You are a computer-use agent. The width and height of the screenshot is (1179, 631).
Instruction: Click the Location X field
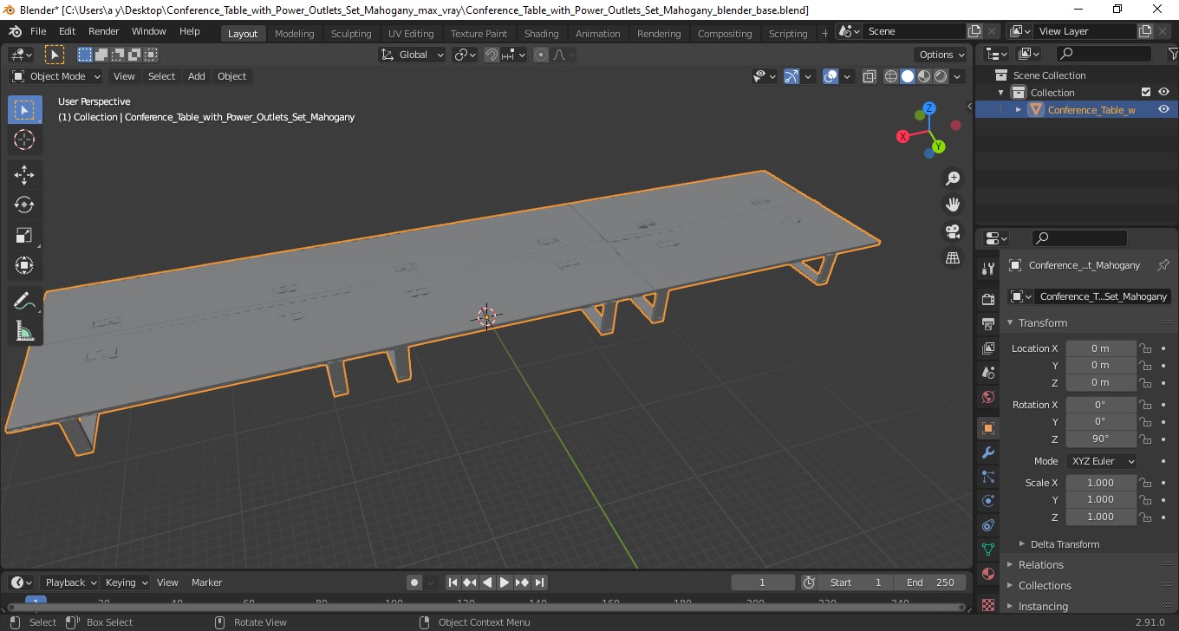[1100, 348]
